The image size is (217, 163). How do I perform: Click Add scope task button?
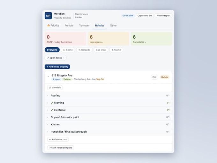point(58,139)
